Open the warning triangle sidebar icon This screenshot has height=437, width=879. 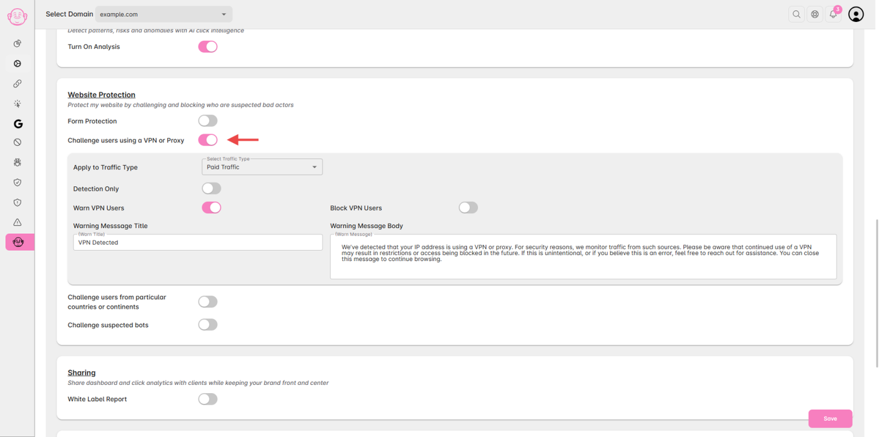pyautogui.click(x=18, y=222)
